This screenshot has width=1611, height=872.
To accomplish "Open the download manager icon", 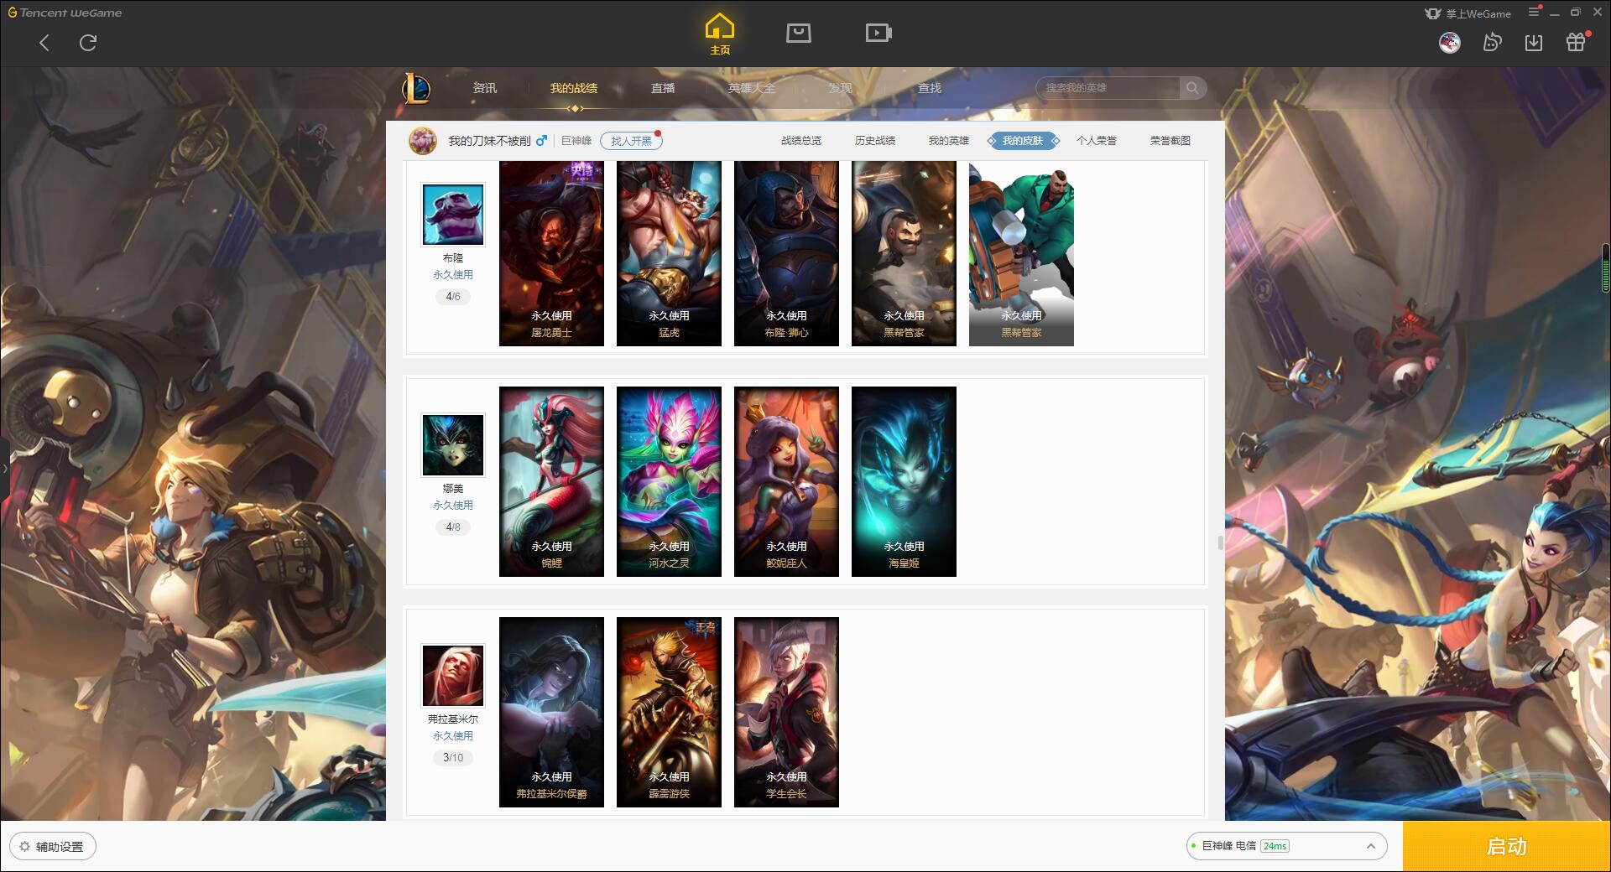I will click(1534, 42).
